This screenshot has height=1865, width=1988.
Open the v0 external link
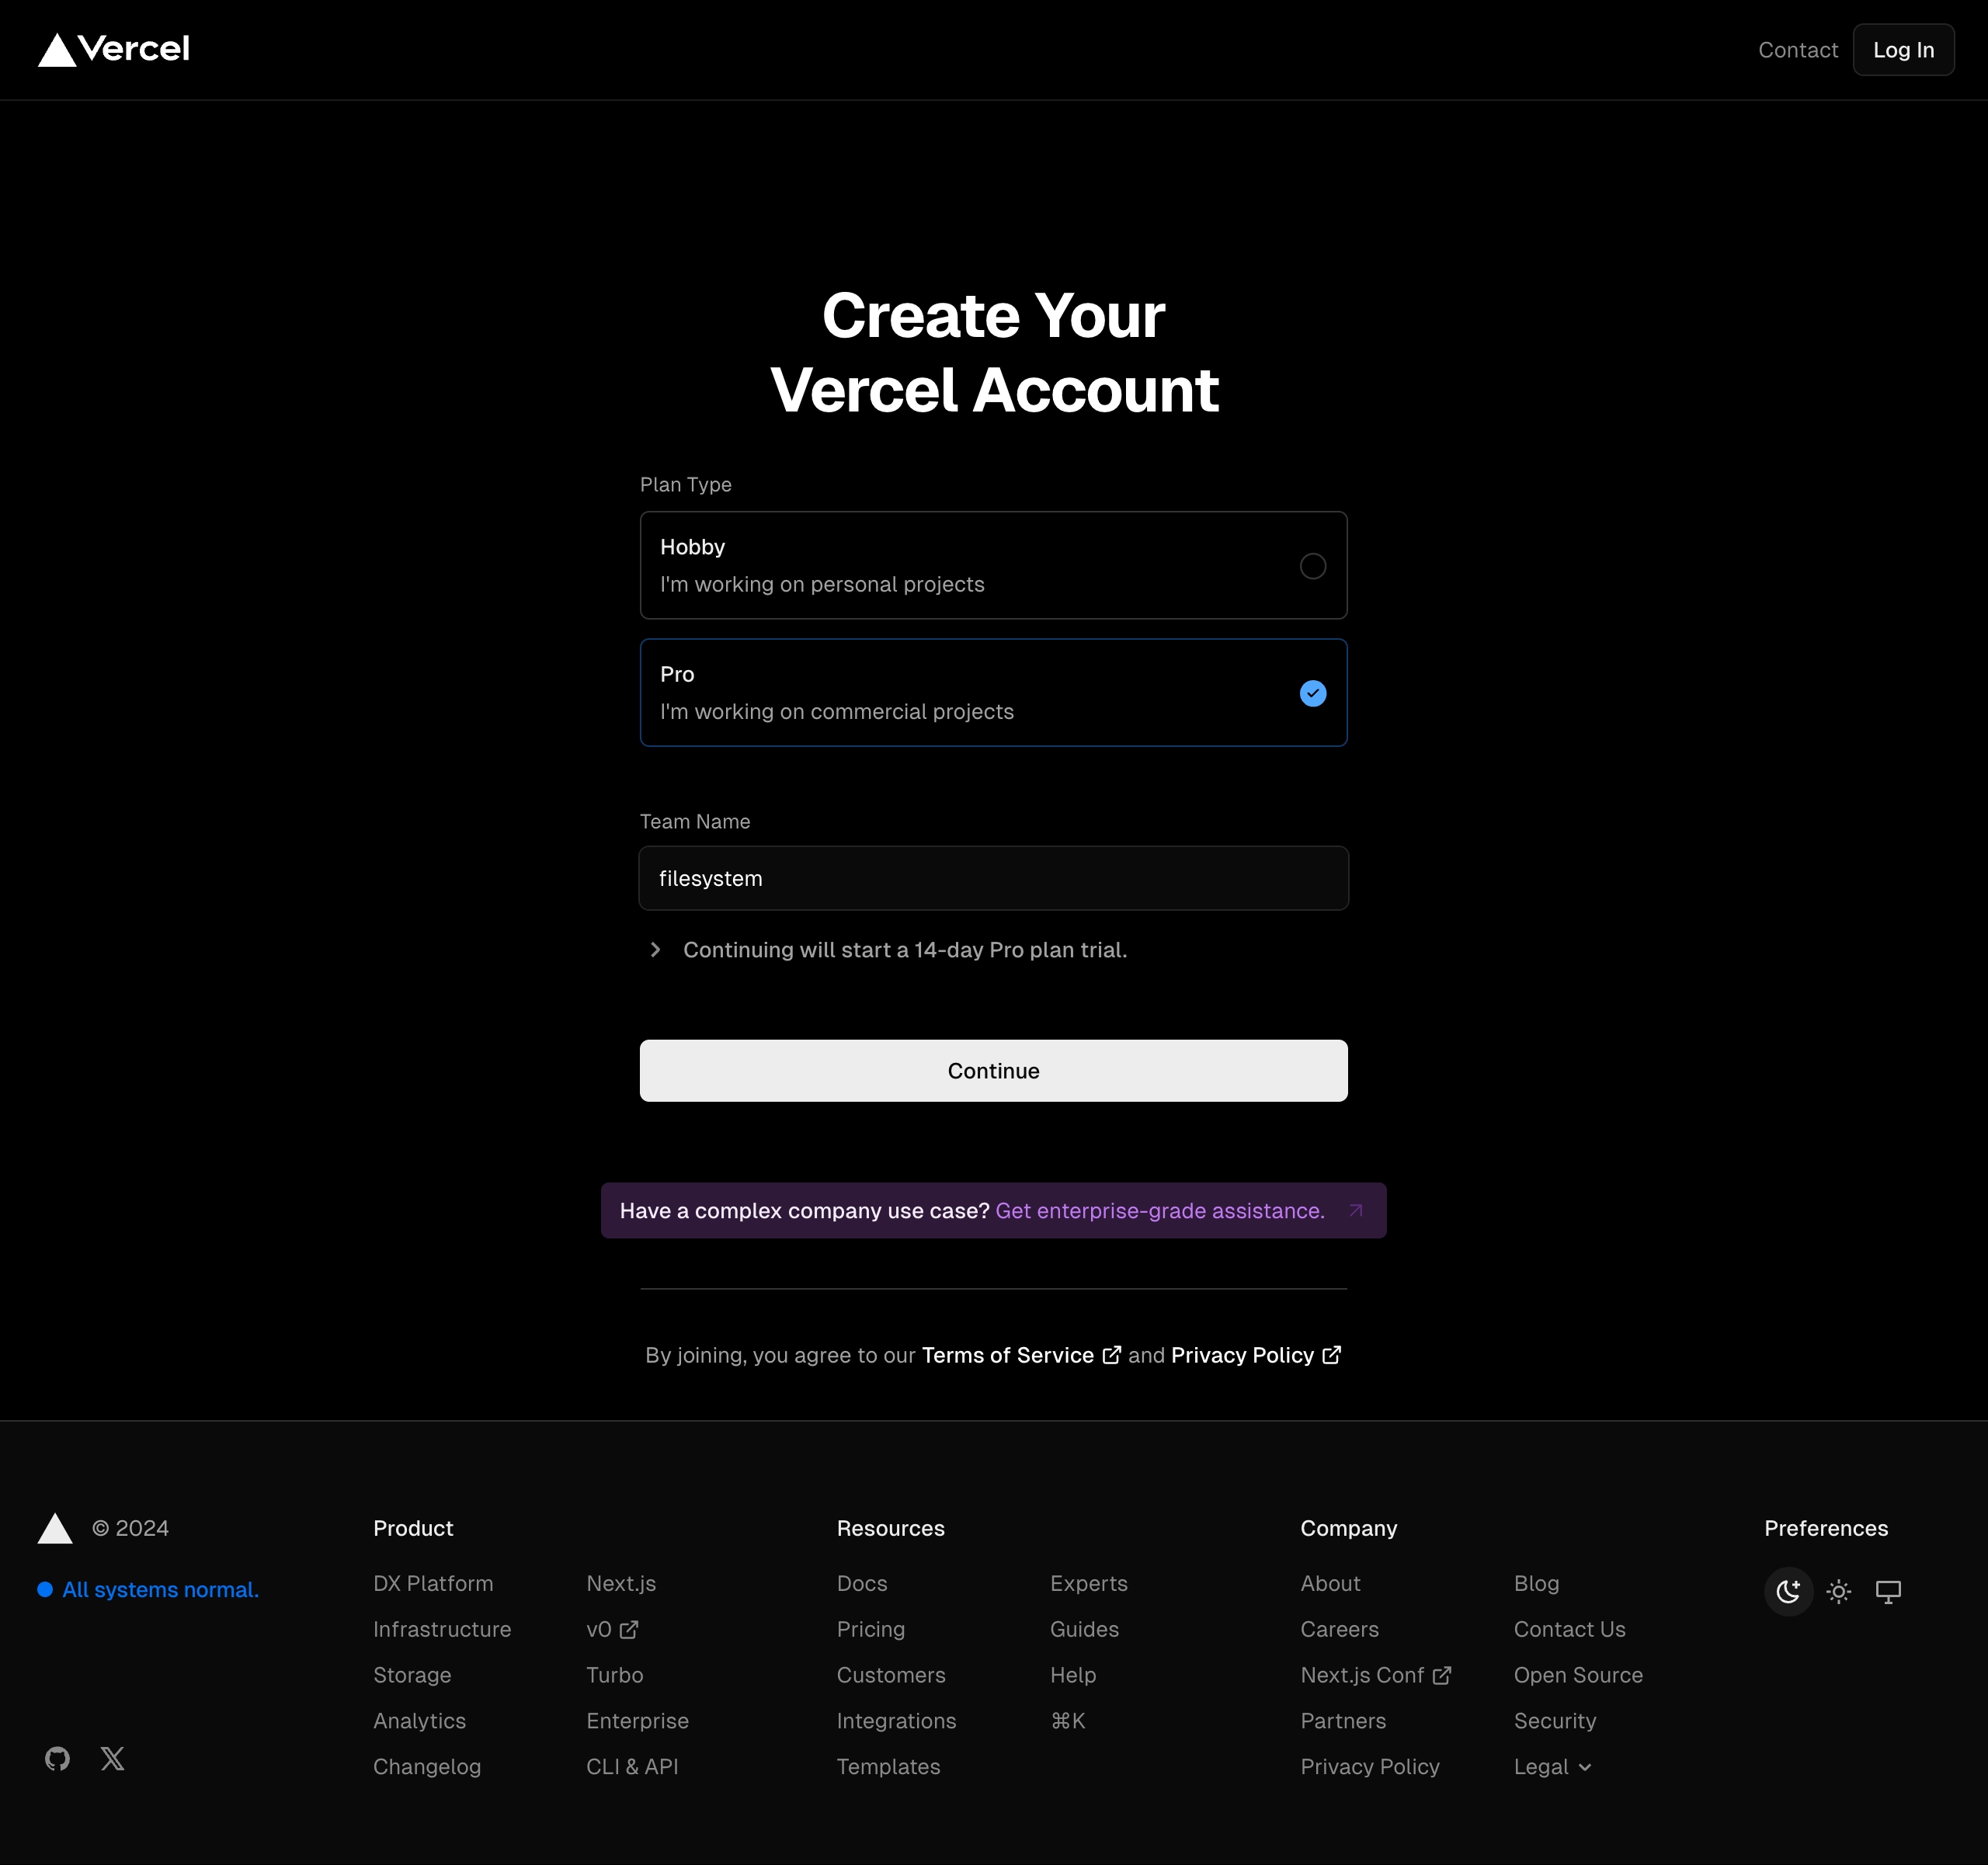pyautogui.click(x=612, y=1630)
